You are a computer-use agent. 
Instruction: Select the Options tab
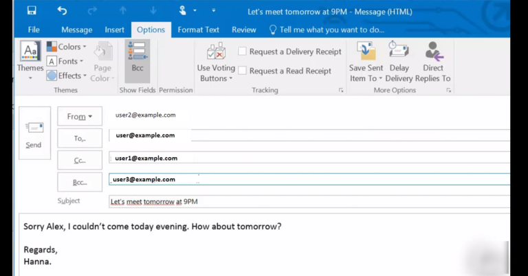[151, 30]
